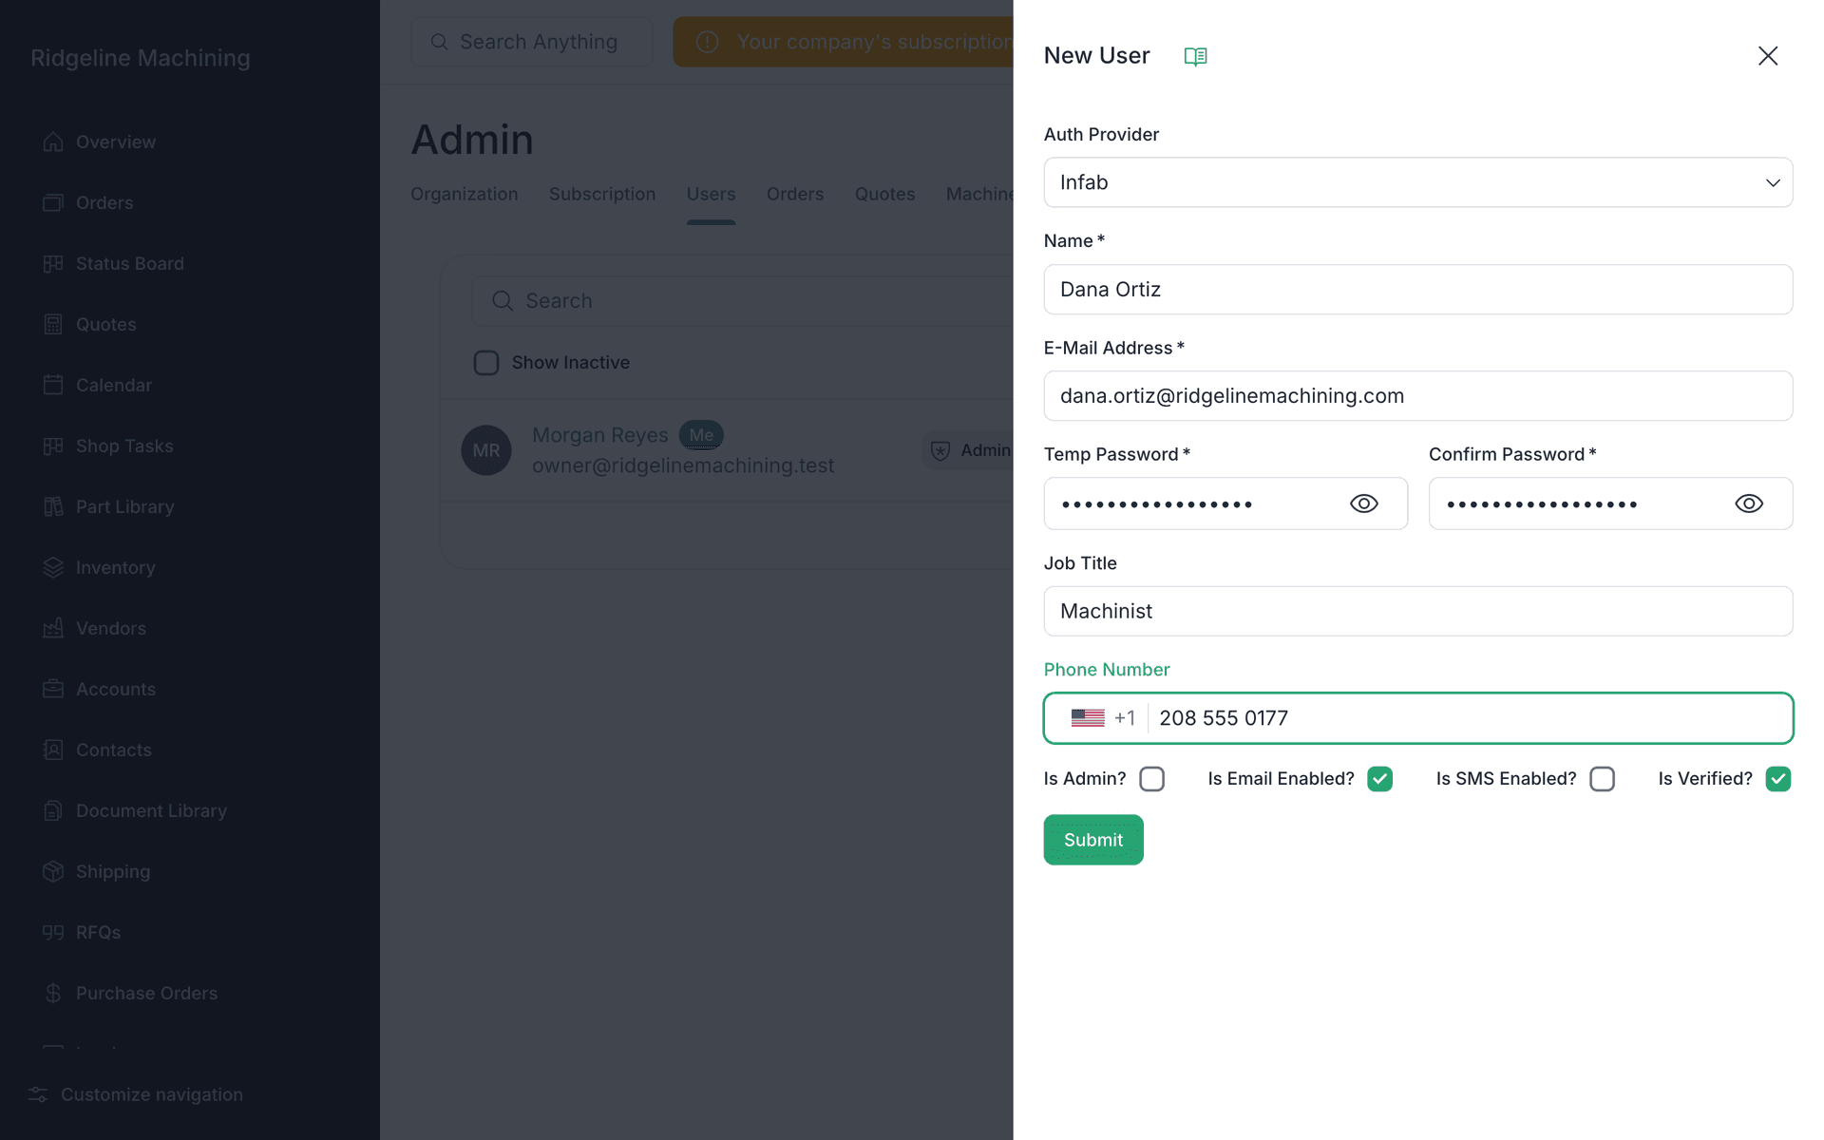1824x1140 pixels.
Task: Reveal the Confirm Password with eye icon
Action: pos(1748,503)
